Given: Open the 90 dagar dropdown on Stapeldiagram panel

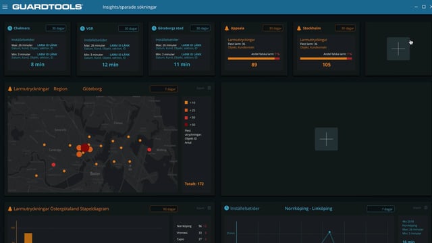Looking at the screenshot, I should tap(163, 209).
